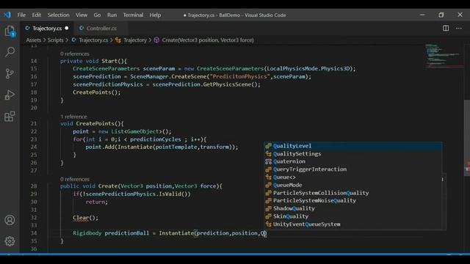Image resolution: width=470 pixels, height=264 pixels.
Task: Click the Rigidbody type on line 34
Action: pos(87,233)
